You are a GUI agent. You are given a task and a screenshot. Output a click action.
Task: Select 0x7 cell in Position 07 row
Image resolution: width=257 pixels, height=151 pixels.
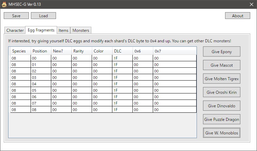pyautogui.click(x=175, y=103)
